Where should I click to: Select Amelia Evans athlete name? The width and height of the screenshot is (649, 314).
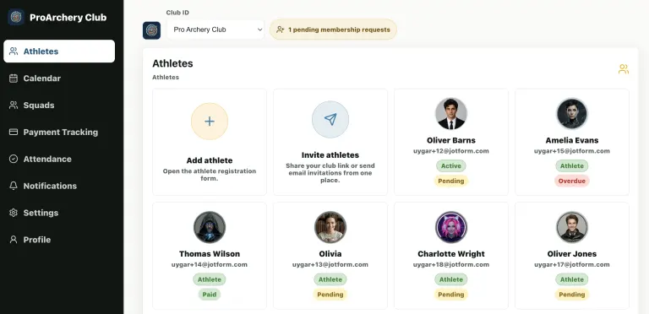pos(572,140)
